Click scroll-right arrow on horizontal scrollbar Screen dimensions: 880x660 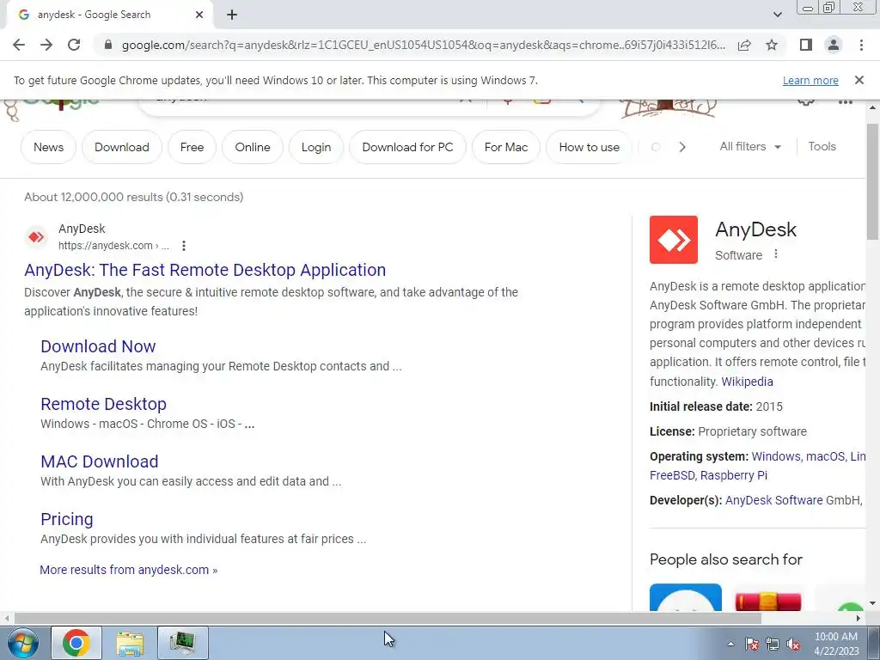pos(859,618)
